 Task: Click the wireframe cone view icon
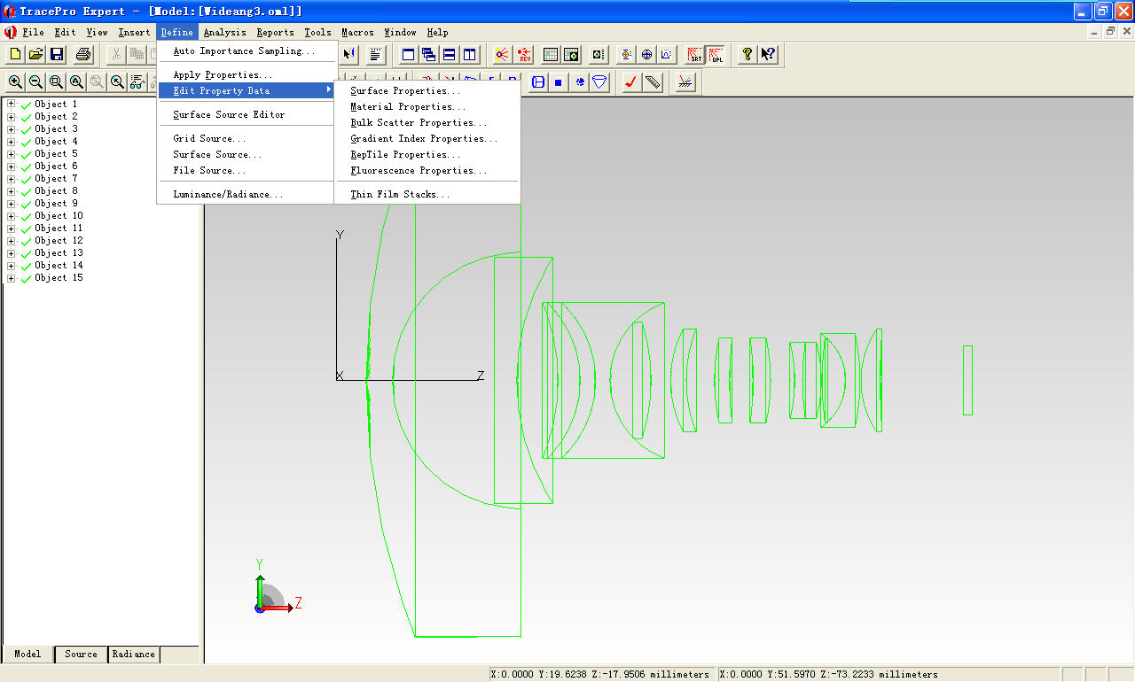600,82
